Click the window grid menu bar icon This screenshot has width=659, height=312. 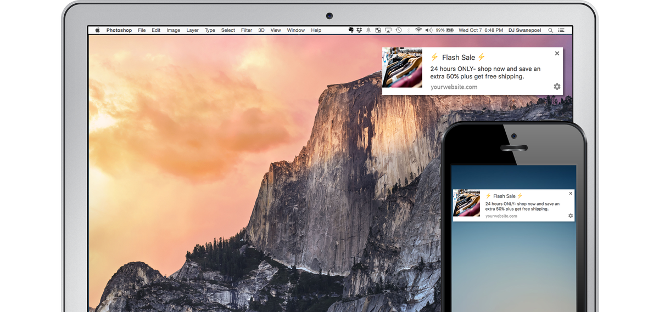378,30
